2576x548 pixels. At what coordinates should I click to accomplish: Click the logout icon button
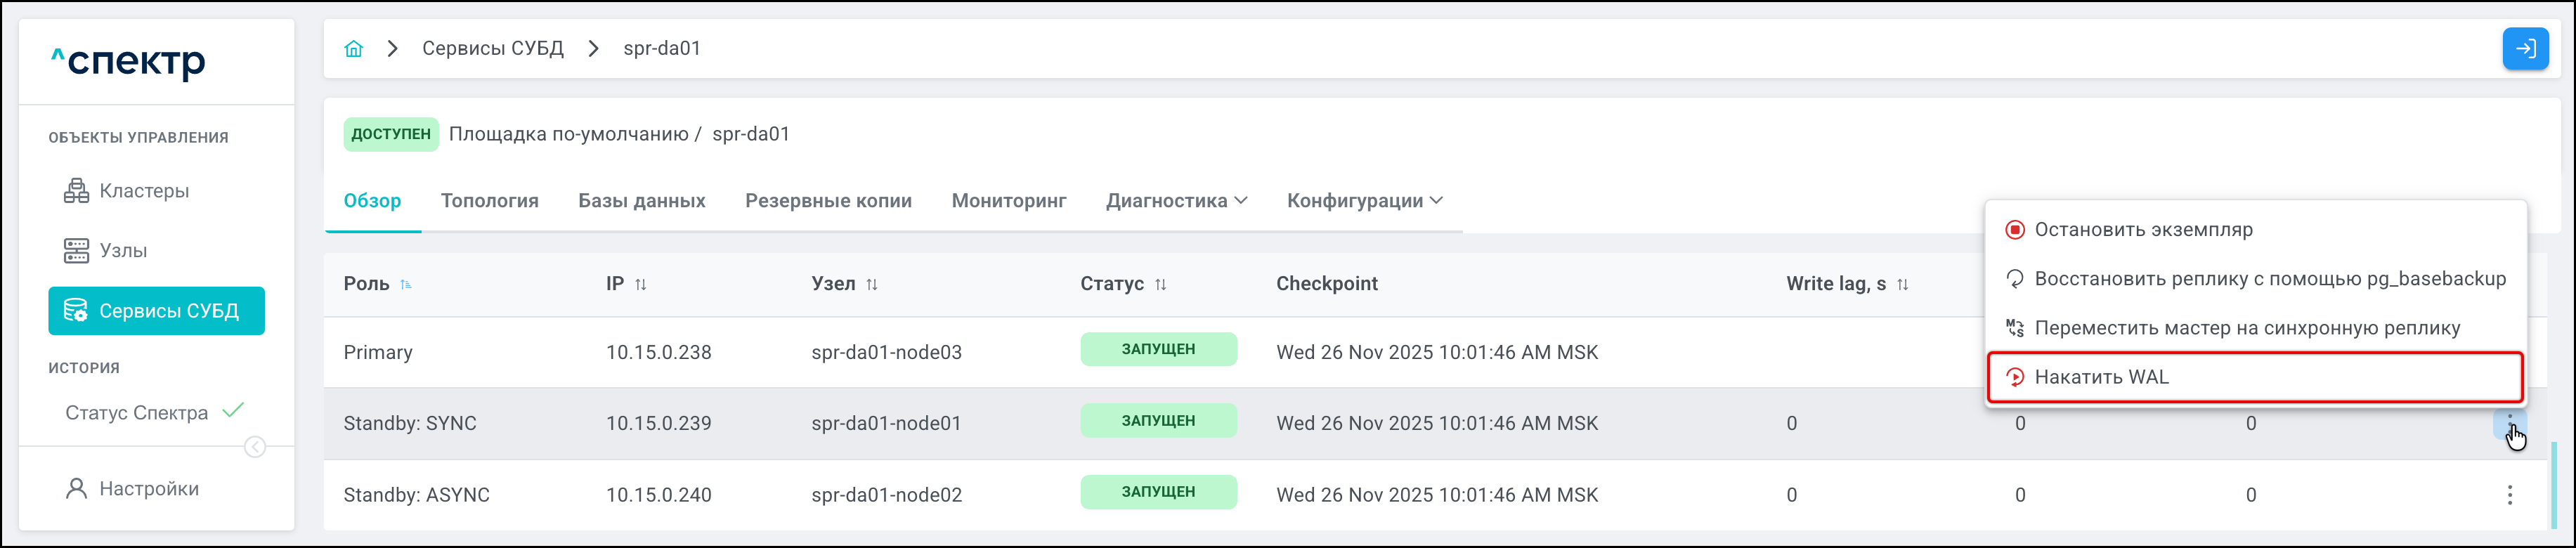point(2524,49)
